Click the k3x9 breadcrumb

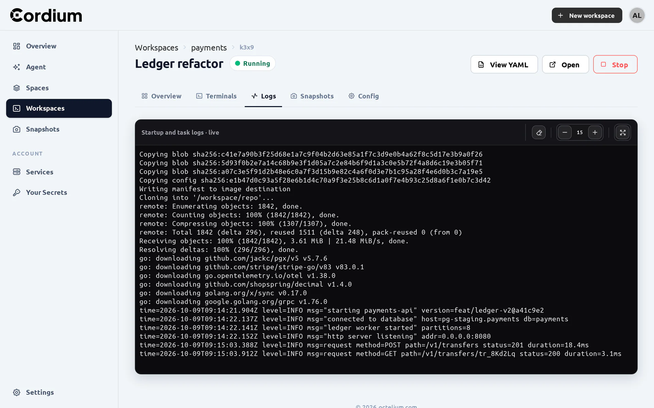(x=247, y=47)
